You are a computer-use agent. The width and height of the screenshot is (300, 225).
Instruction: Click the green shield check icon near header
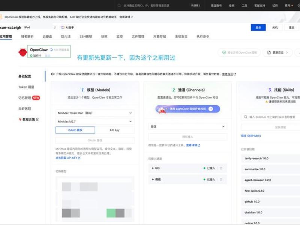pos(224,52)
